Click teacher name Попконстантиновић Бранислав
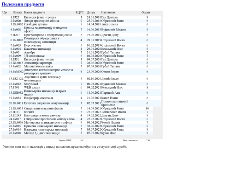 115,103
